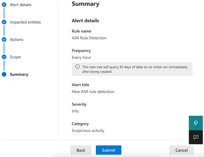Viewport: 204px width, 157px height.
Task: Click the Impacted entities step checkmark icon
Action: click(x=4, y=22)
